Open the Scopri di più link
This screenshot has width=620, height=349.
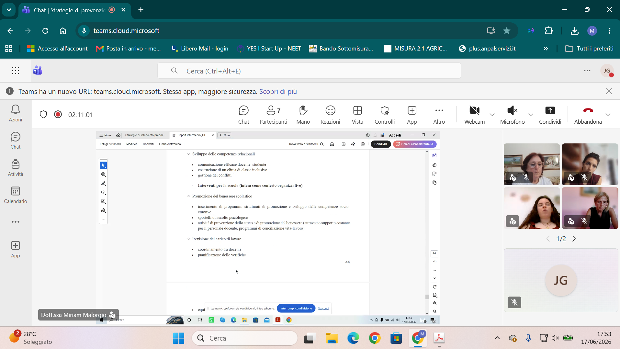coord(278,92)
